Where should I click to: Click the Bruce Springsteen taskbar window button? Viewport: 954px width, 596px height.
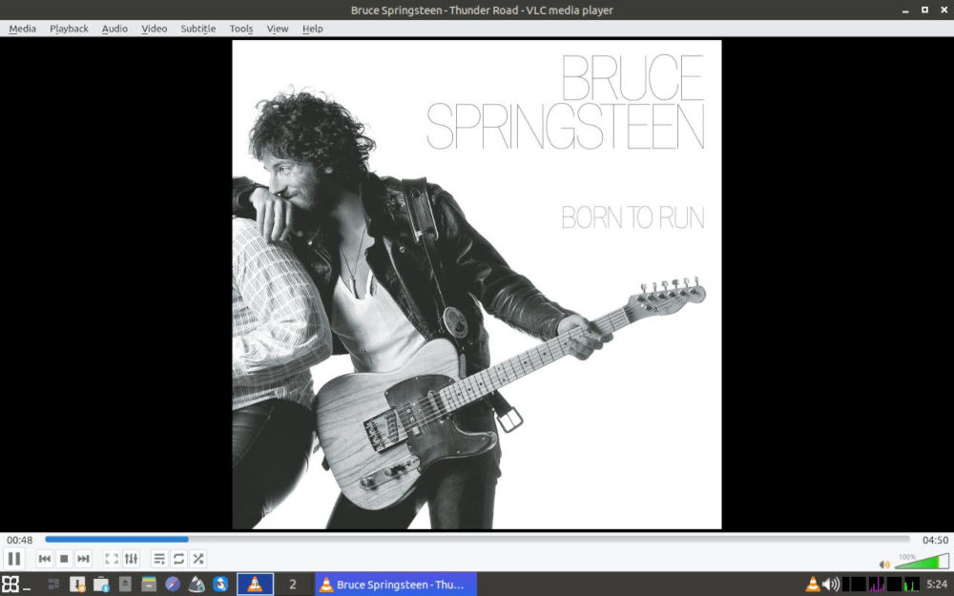(395, 585)
